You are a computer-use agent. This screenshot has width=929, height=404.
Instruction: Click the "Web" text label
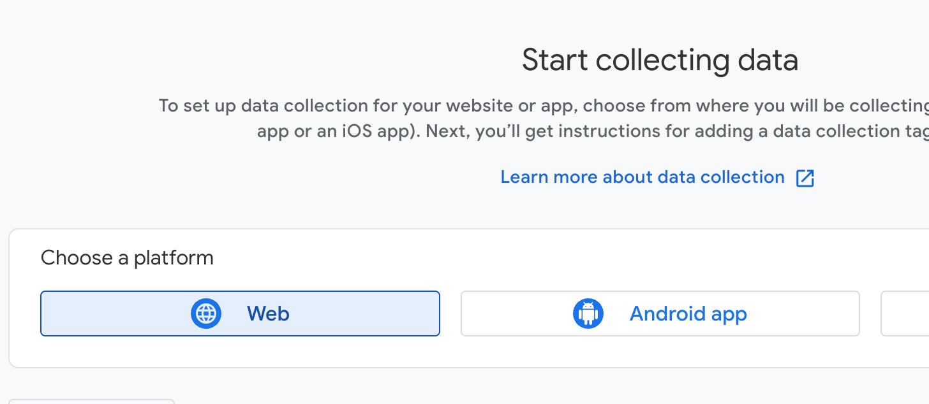click(268, 314)
